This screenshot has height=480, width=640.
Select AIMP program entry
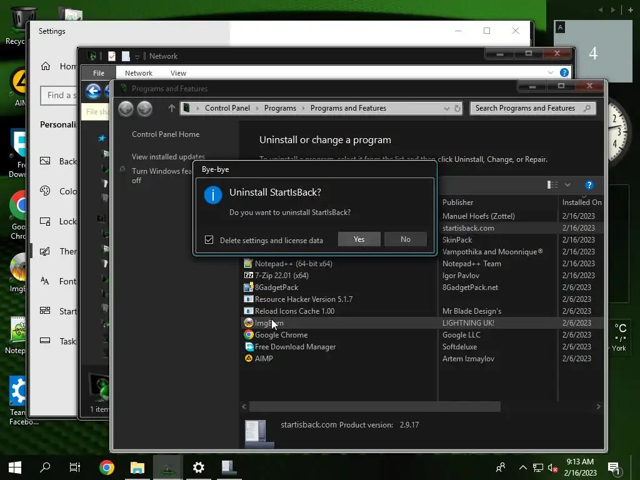pos(264,358)
